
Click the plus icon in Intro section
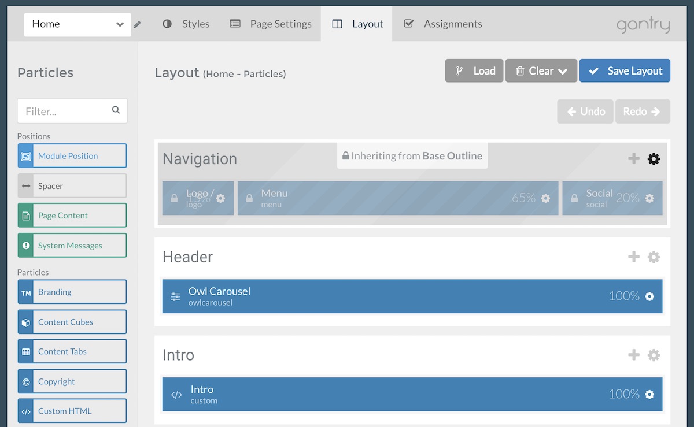click(634, 355)
